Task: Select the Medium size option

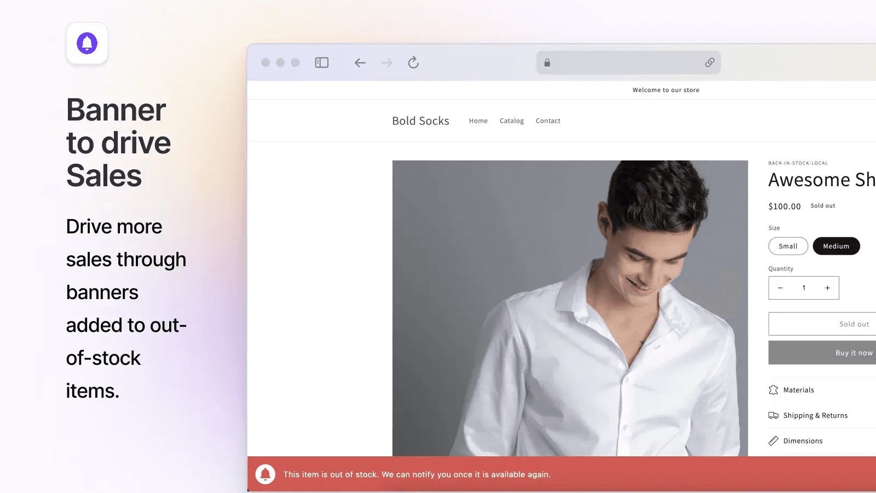Action: [836, 246]
